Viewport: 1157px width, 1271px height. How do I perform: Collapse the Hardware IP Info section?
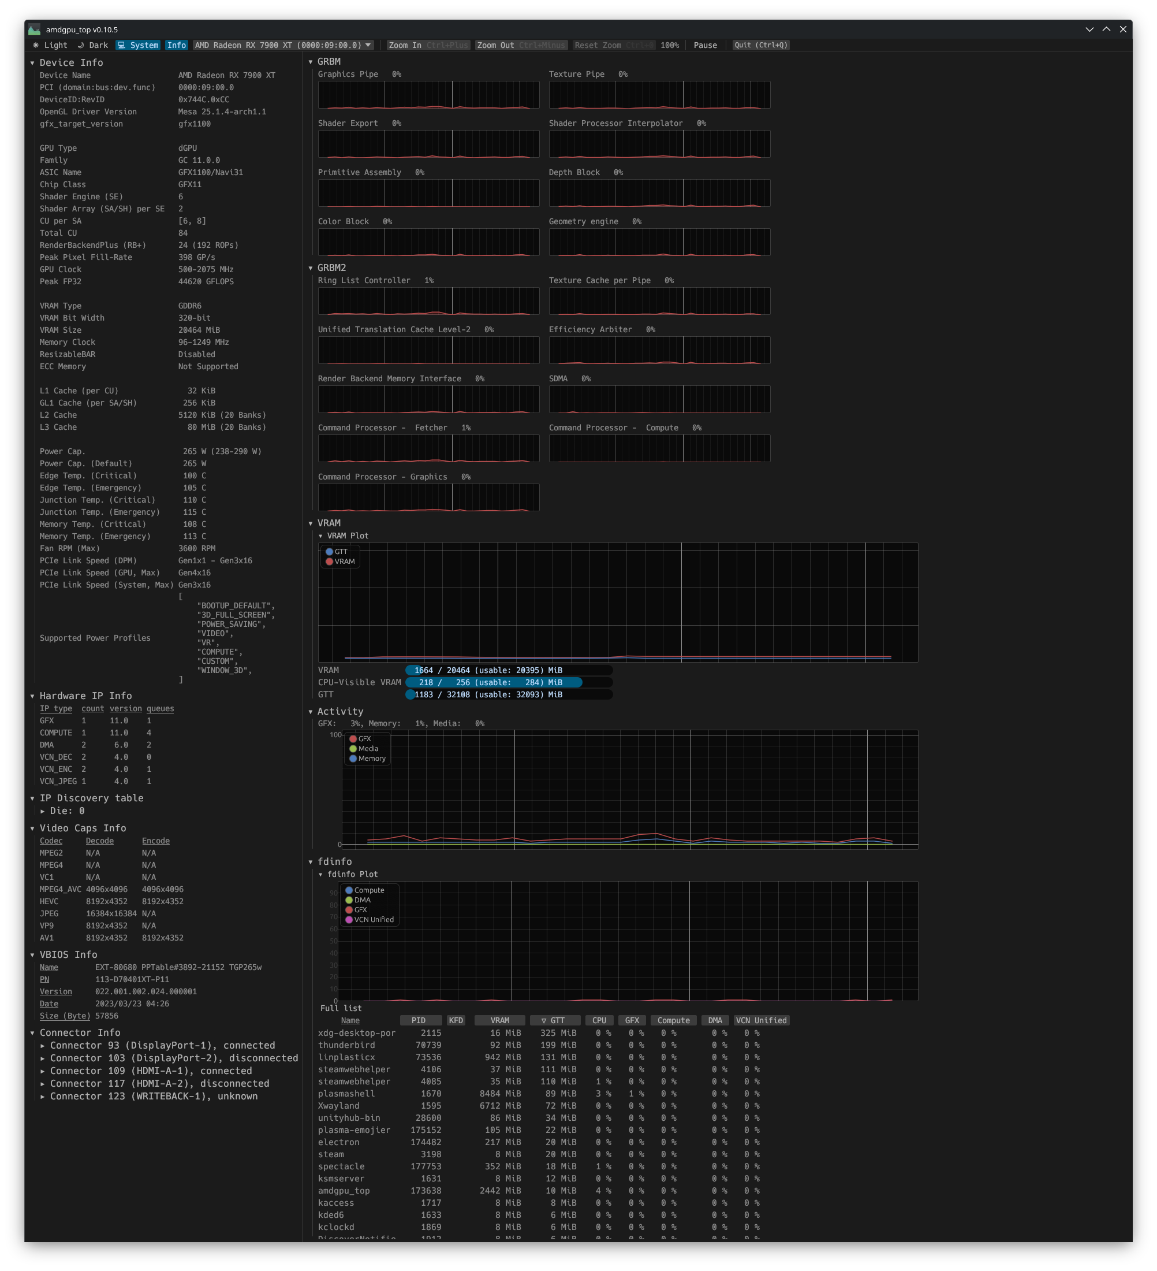(x=81, y=696)
